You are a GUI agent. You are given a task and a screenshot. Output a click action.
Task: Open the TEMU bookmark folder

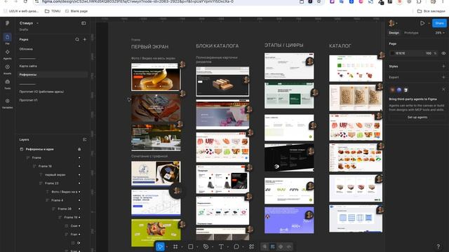click(x=53, y=11)
